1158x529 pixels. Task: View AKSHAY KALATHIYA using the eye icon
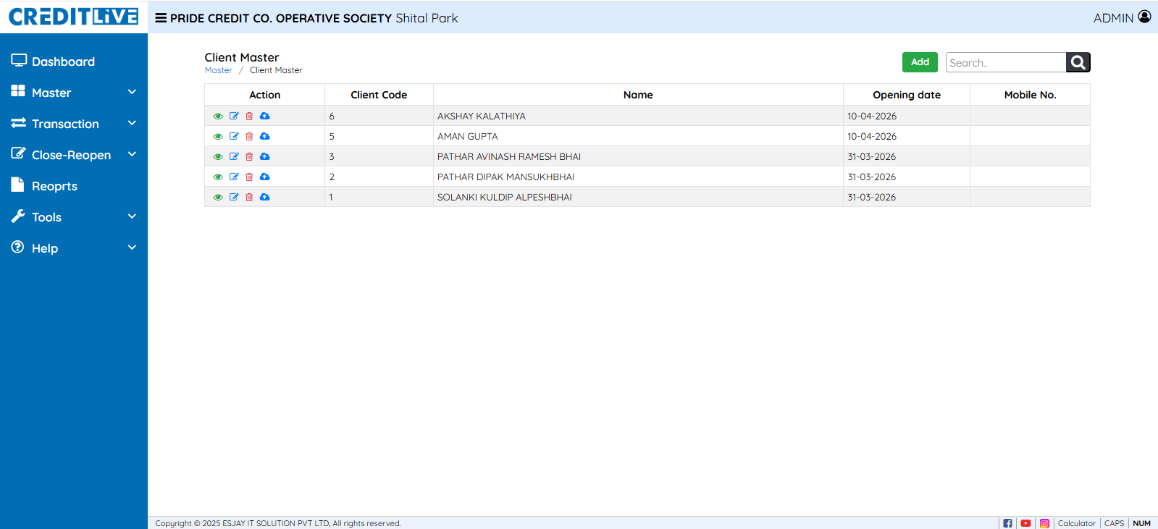coord(218,116)
